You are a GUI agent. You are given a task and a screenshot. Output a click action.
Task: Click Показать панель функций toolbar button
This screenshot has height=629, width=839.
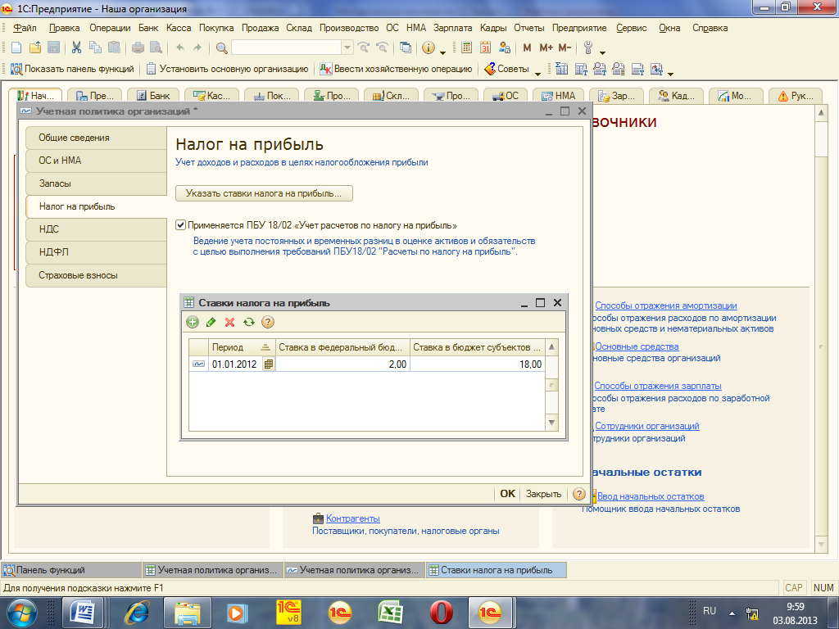click(x=72, y=69)
